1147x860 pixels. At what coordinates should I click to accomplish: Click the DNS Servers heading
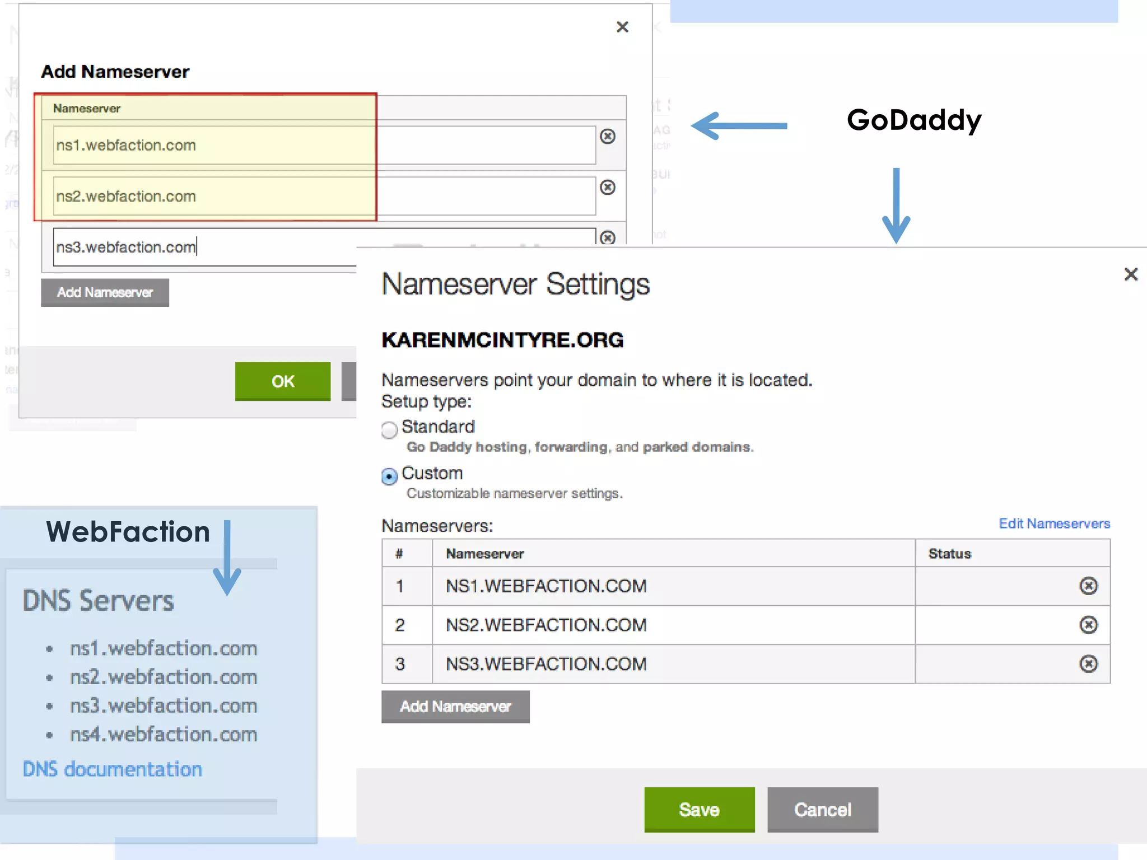coord(99,601)
